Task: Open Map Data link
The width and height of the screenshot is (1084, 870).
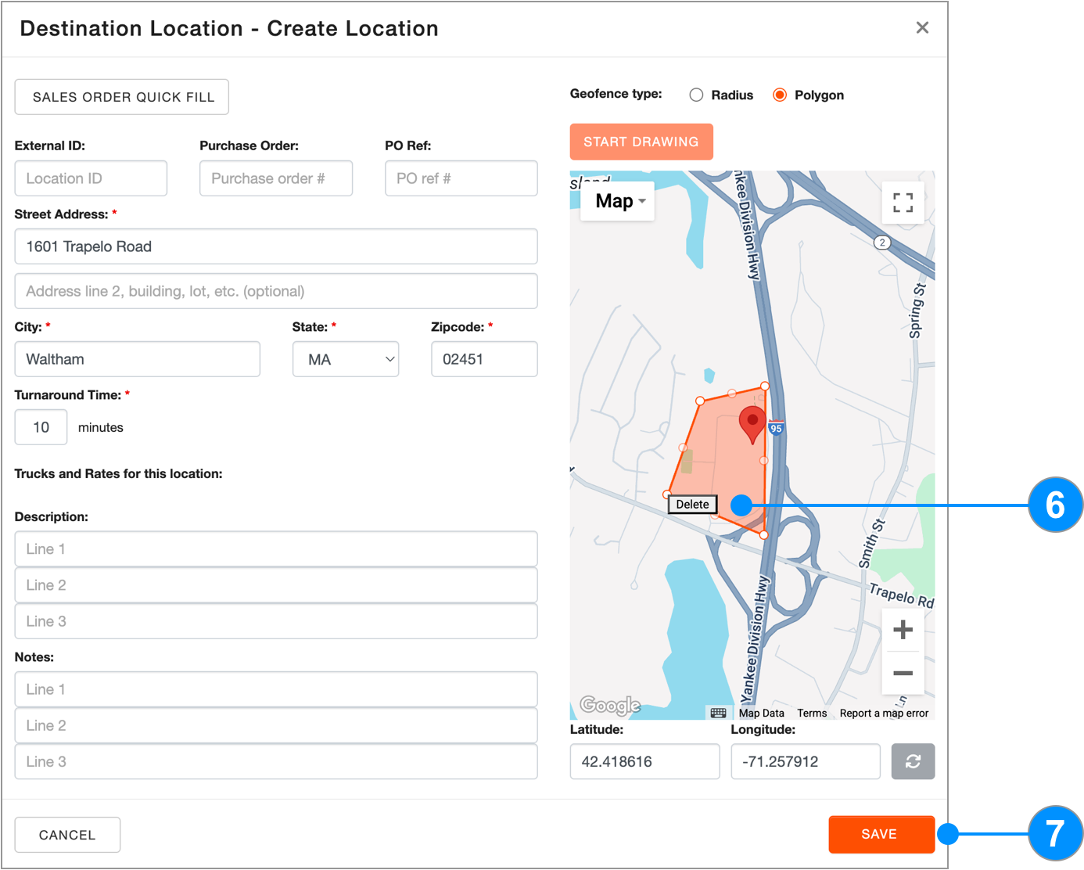Action: 761,713
